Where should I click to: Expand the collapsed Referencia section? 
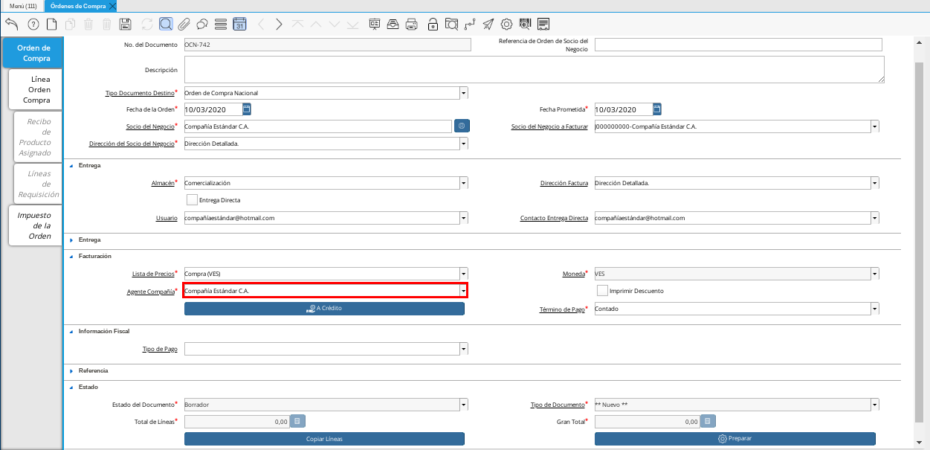click(x=72, y=370)
